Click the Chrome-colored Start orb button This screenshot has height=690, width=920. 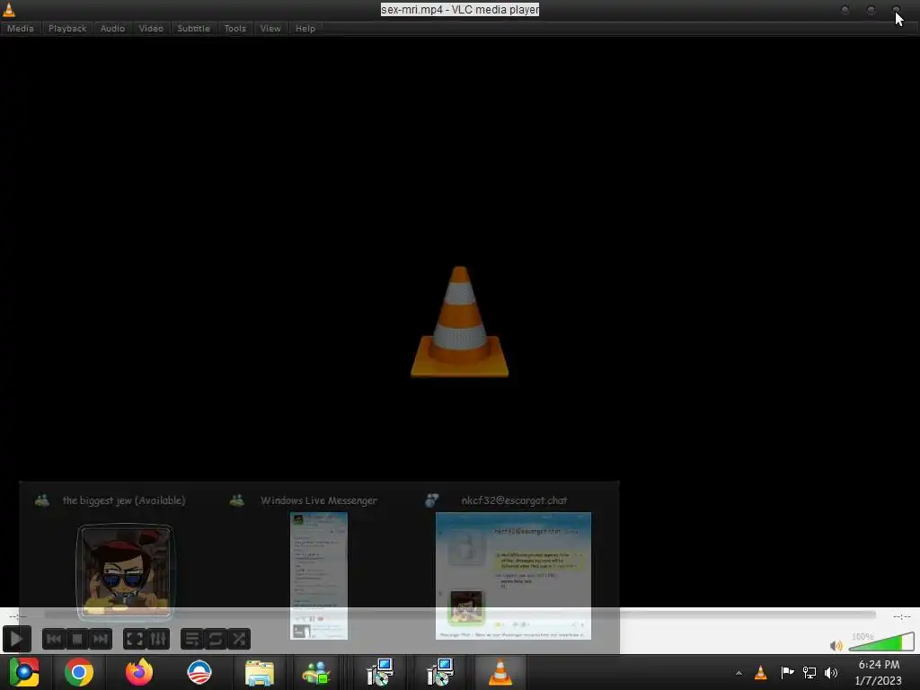click(24, 672)
